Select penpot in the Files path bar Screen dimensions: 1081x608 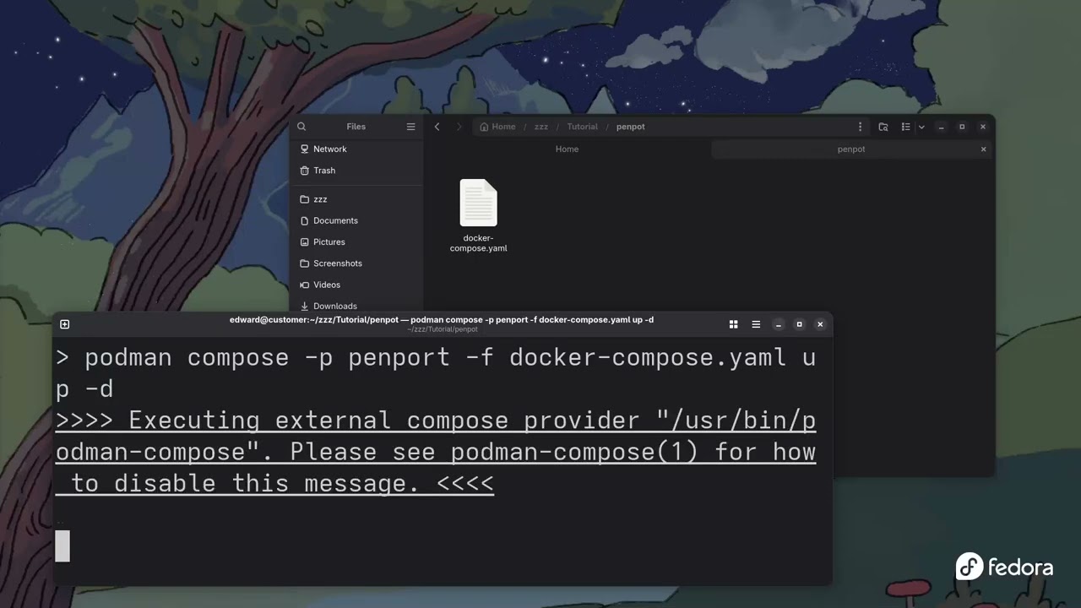[630, 127]
